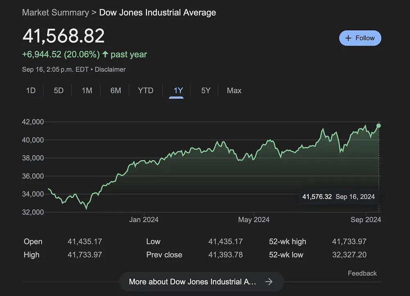Select the 1D time range tab
Viewport: 410px width, 296px height.
31,91
